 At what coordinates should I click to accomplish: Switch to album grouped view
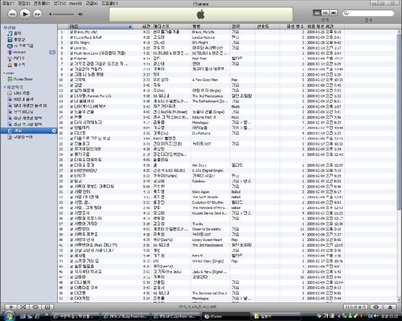point(325,13)
